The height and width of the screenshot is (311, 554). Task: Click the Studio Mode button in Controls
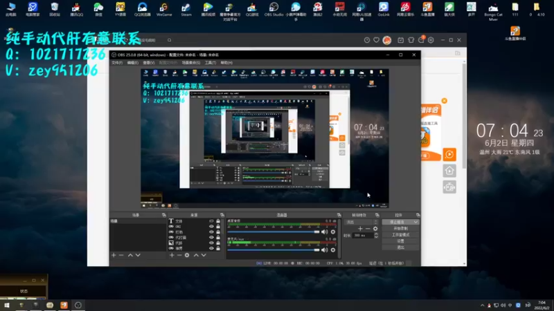(401, 235)
